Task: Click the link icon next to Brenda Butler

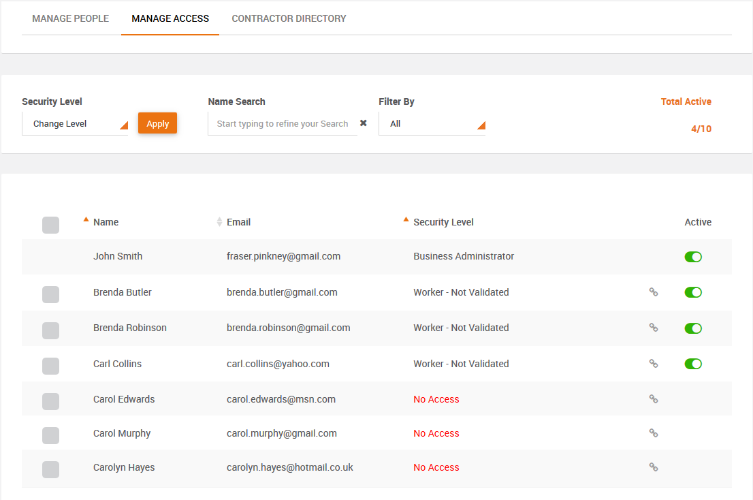Action: click(654, 292)
